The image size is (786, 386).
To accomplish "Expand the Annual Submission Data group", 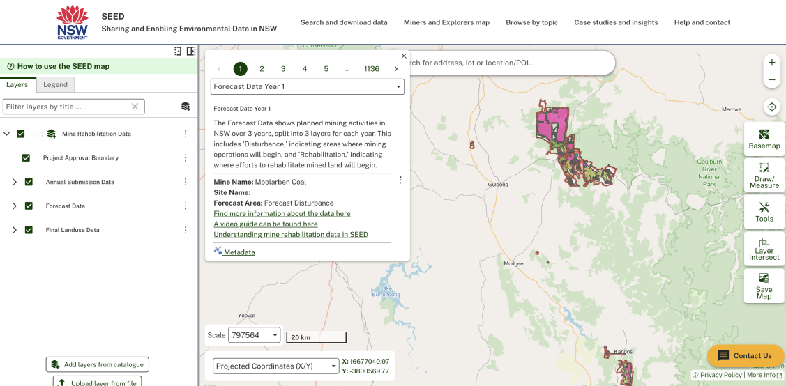I will [x=15, y=182].
